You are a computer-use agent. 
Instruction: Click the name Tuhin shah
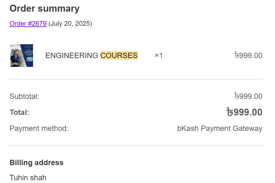pyautogui.click(x=28, y=178)
